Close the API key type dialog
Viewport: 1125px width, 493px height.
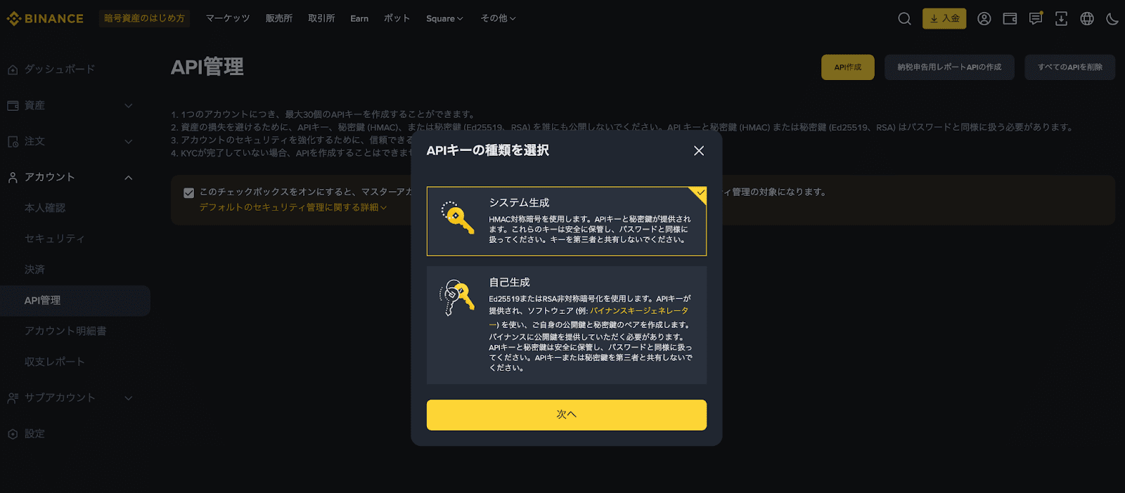[x=698, y=151]
